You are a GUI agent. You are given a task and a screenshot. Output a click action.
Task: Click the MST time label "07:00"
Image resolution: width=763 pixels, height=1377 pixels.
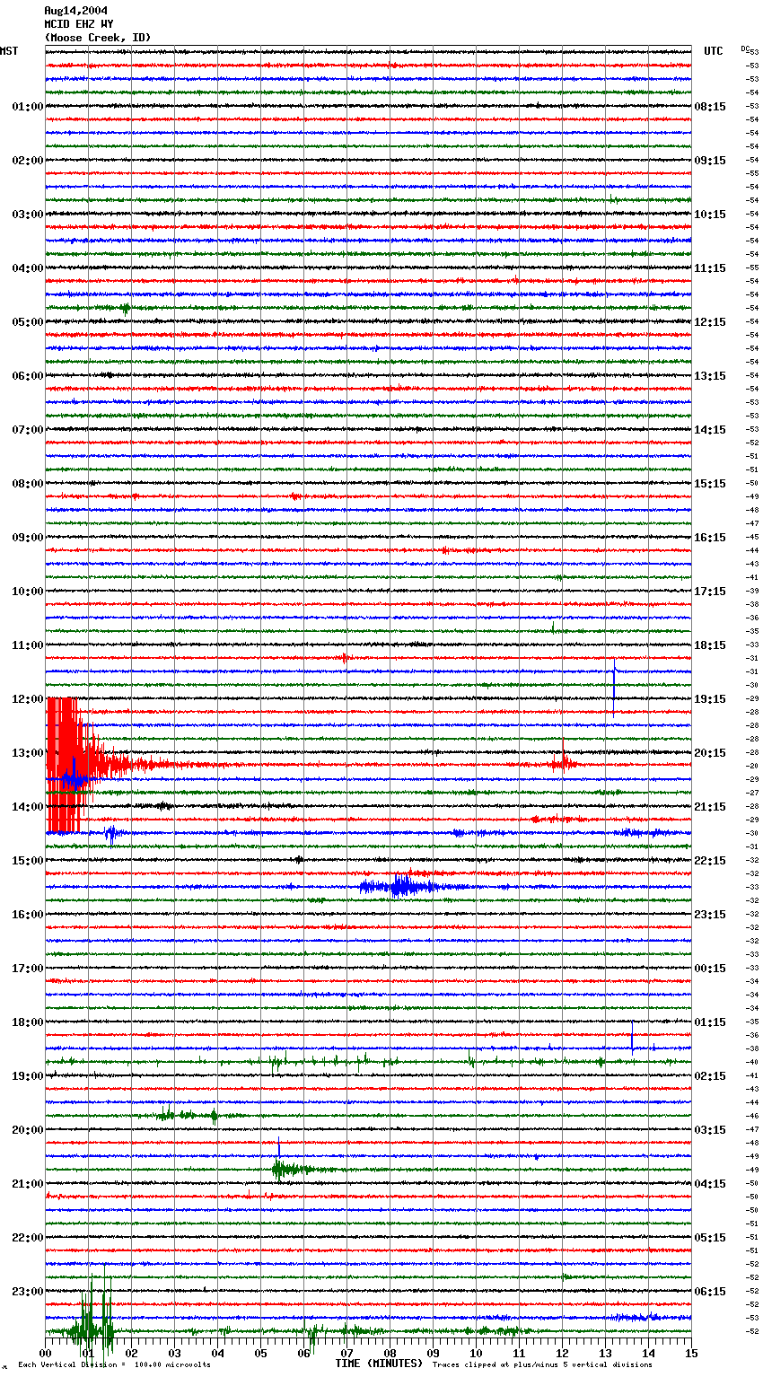tap(28, 430)
